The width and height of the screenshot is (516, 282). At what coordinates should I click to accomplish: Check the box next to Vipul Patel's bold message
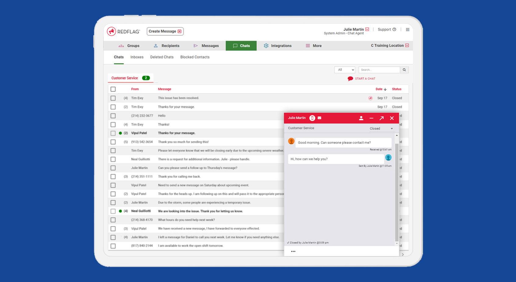[113, 133]
